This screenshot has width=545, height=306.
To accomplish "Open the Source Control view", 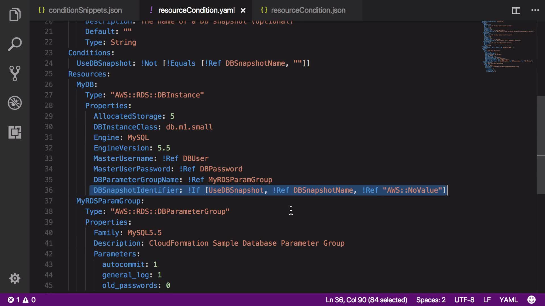I will point(15,73).
